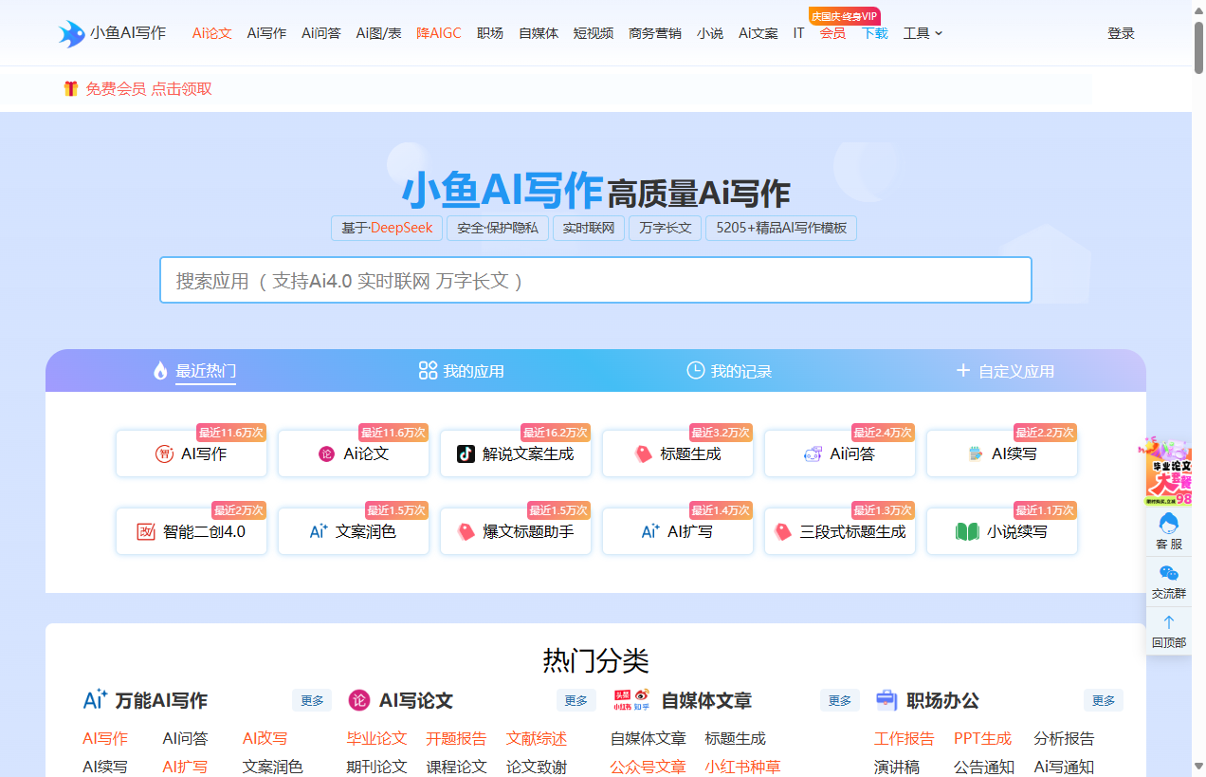Screen dimensions: 1206x777
Task: Open the 毕业论文 link
Action: tap(376, 738)
